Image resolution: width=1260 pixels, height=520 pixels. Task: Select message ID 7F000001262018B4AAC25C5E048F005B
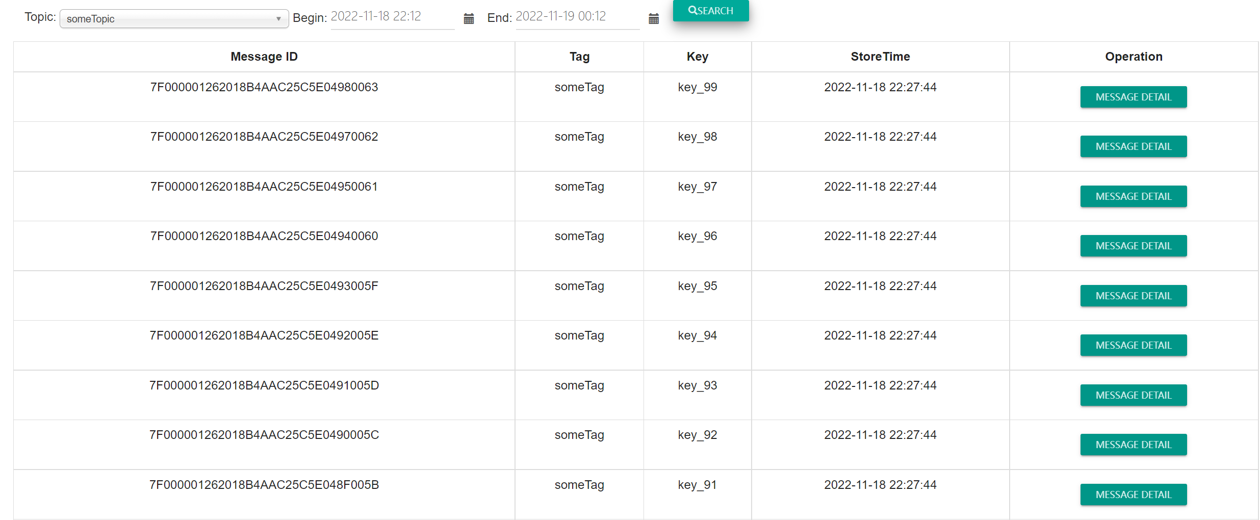pyautogui.click(x=264, y=485)
